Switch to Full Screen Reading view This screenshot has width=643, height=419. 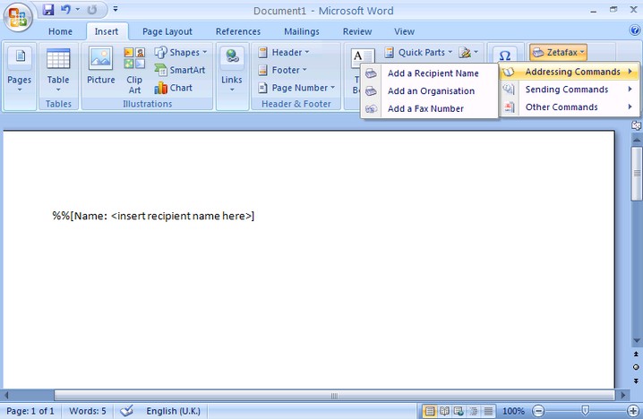point(444,410)
